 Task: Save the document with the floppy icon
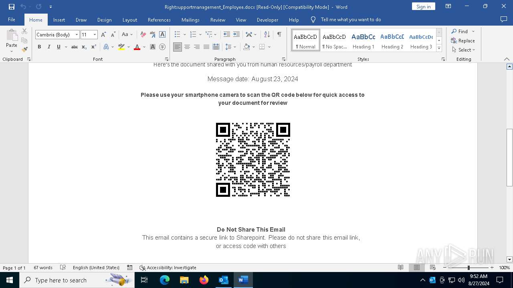tap(12, 7)
